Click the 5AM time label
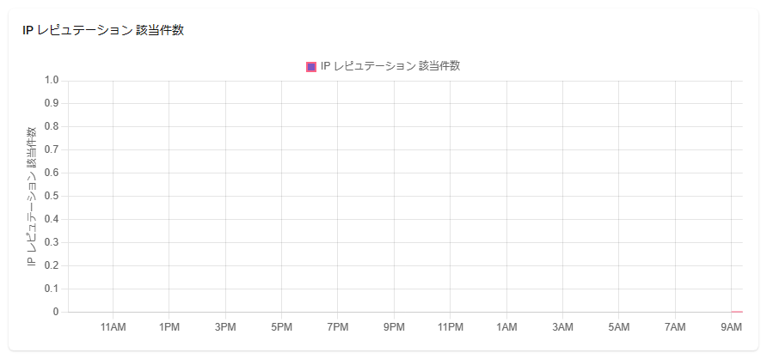767x359 pixels. [619, 327]
